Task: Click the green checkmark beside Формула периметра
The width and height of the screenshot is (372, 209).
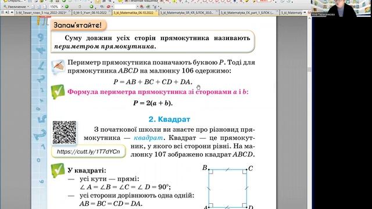Action: pos(58,92)
